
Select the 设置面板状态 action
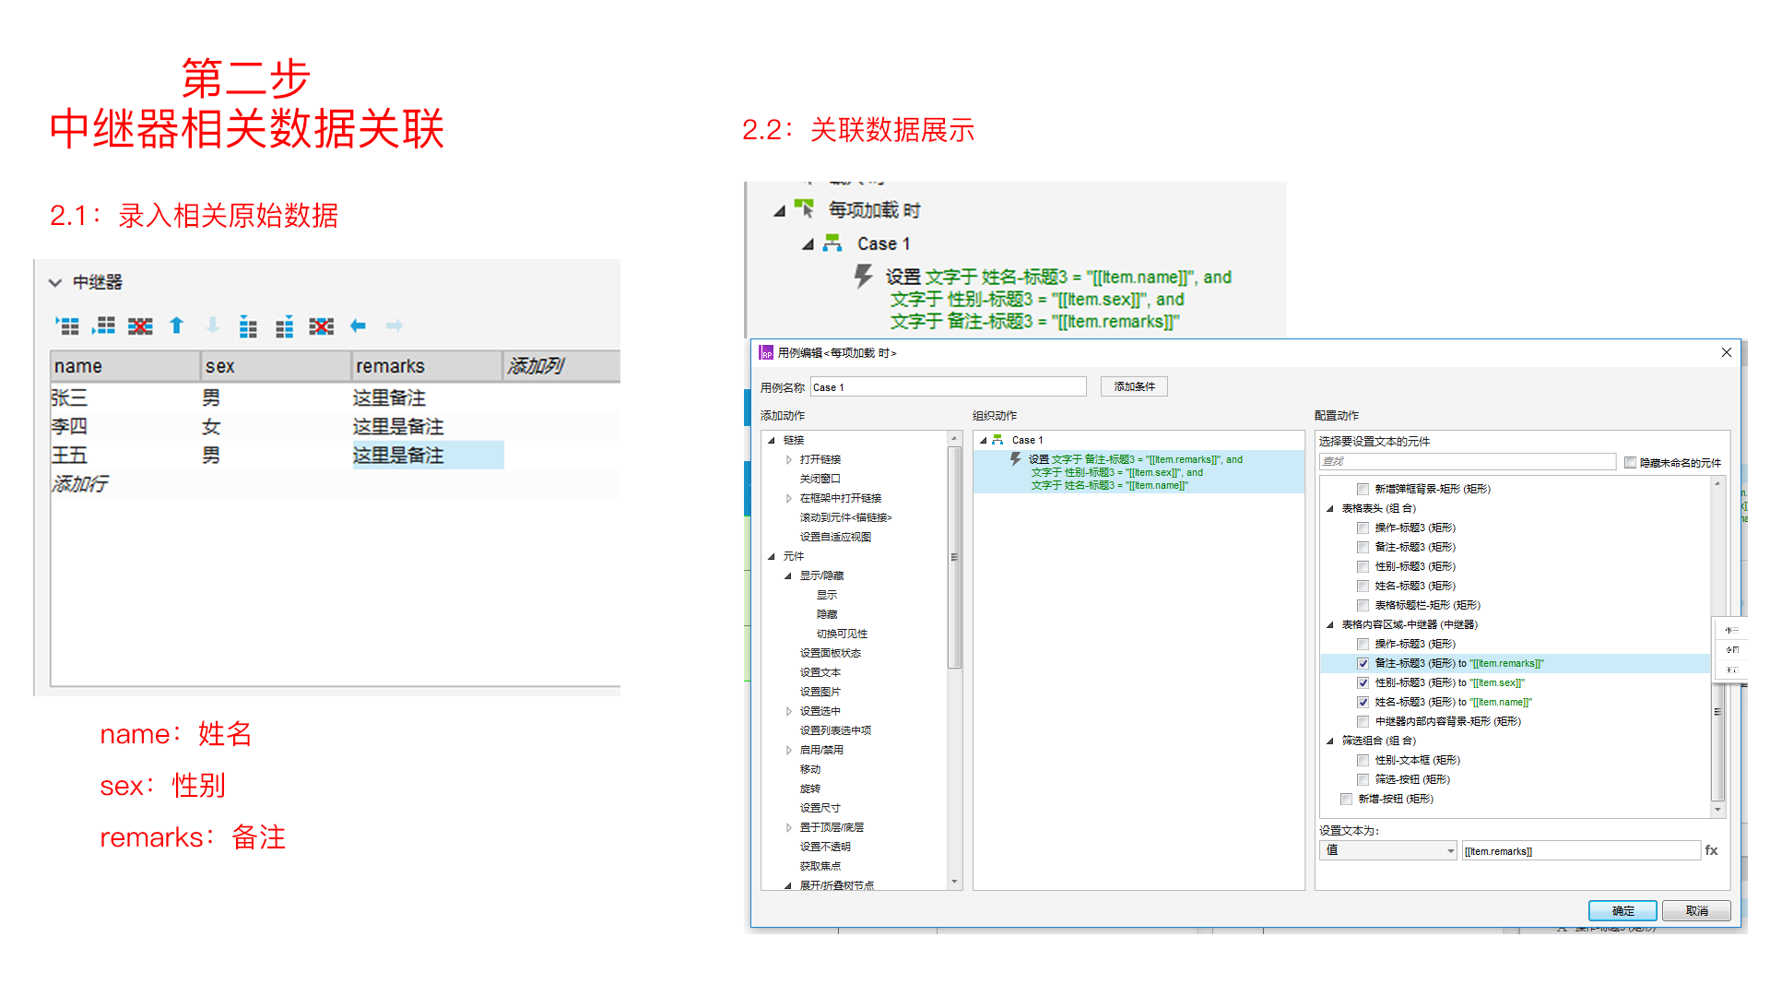(830, 653)
